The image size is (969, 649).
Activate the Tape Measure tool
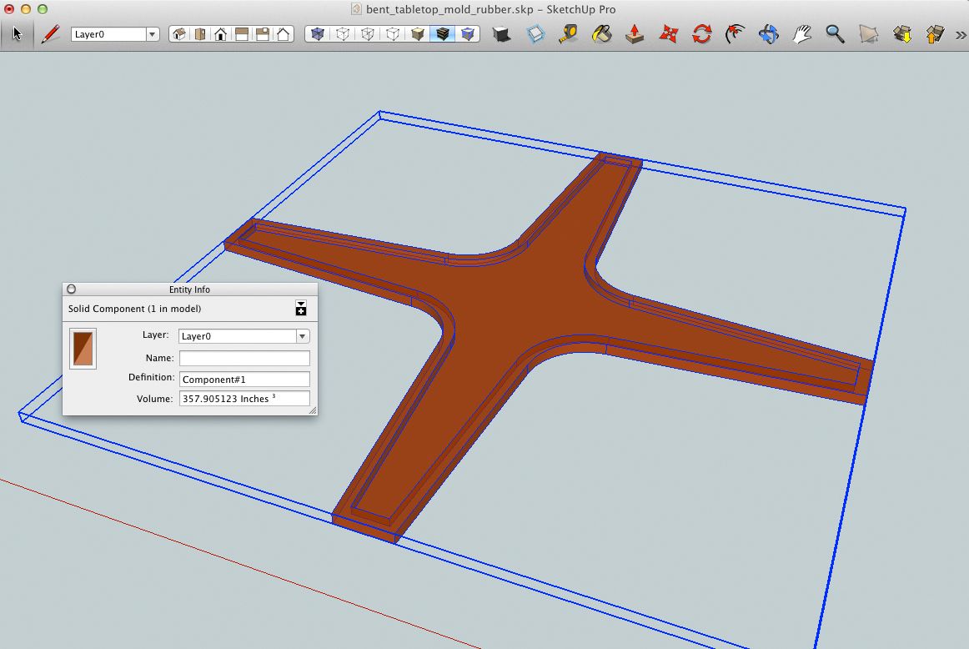(569, 34)
